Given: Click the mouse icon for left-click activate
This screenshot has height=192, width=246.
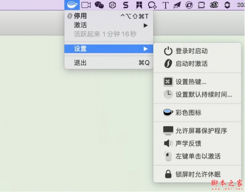Looking at the screenshot, I should pyautogui.click(x=168, y=156).
